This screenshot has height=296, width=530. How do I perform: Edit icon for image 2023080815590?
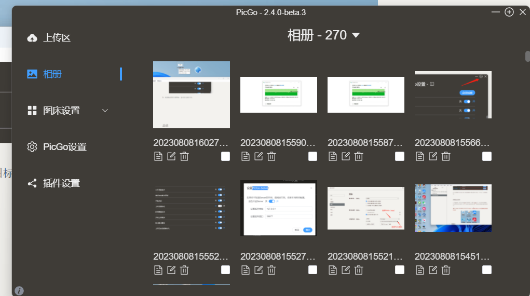259,156
